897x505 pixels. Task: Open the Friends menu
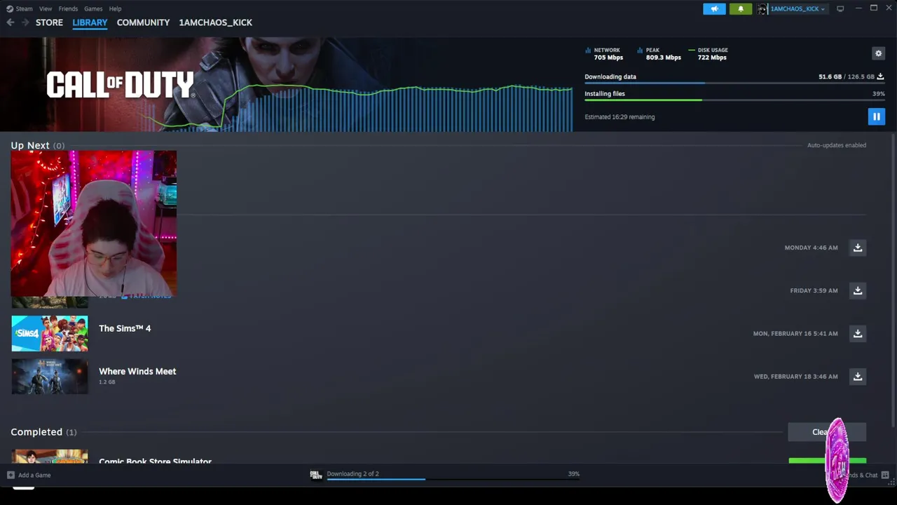pos(68,8)
